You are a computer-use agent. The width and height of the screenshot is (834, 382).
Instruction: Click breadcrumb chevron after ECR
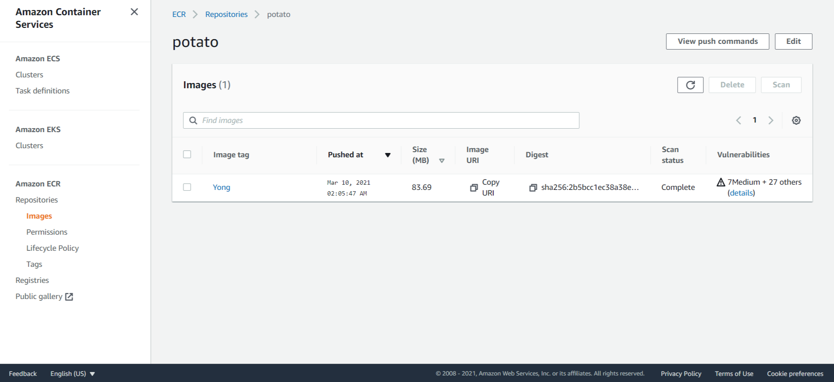pos(196,14)
